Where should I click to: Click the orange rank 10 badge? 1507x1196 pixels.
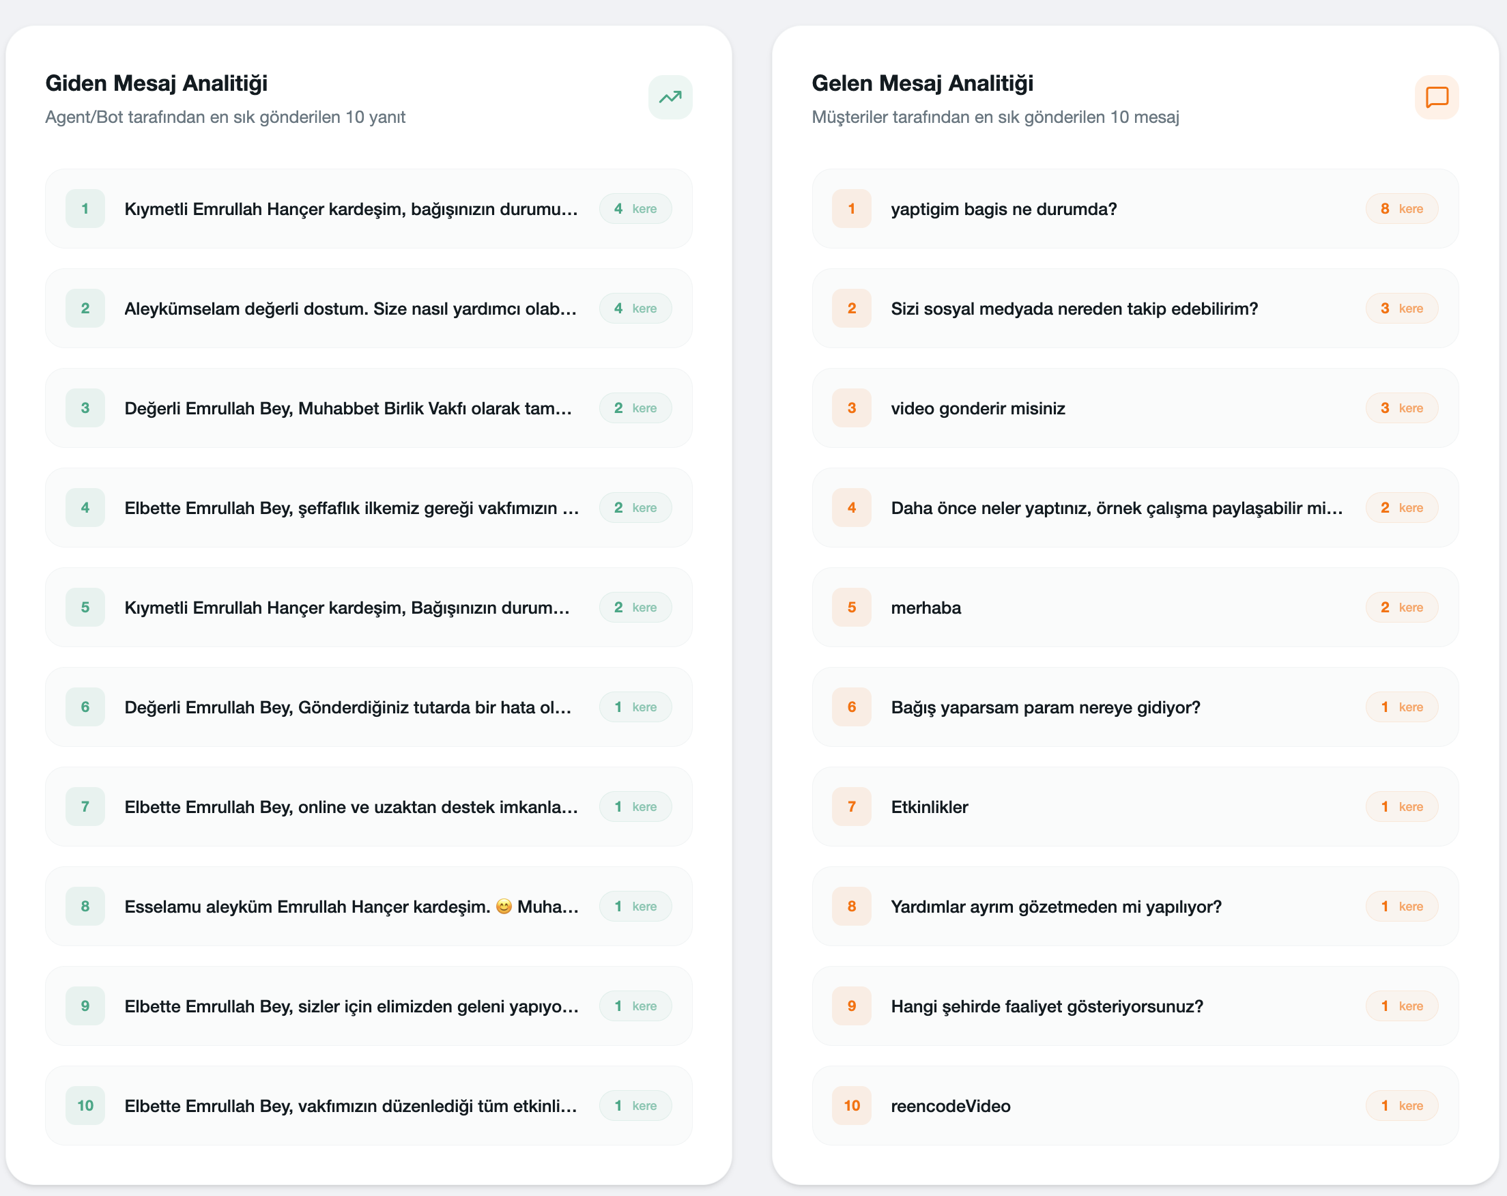pos(851,1105)
